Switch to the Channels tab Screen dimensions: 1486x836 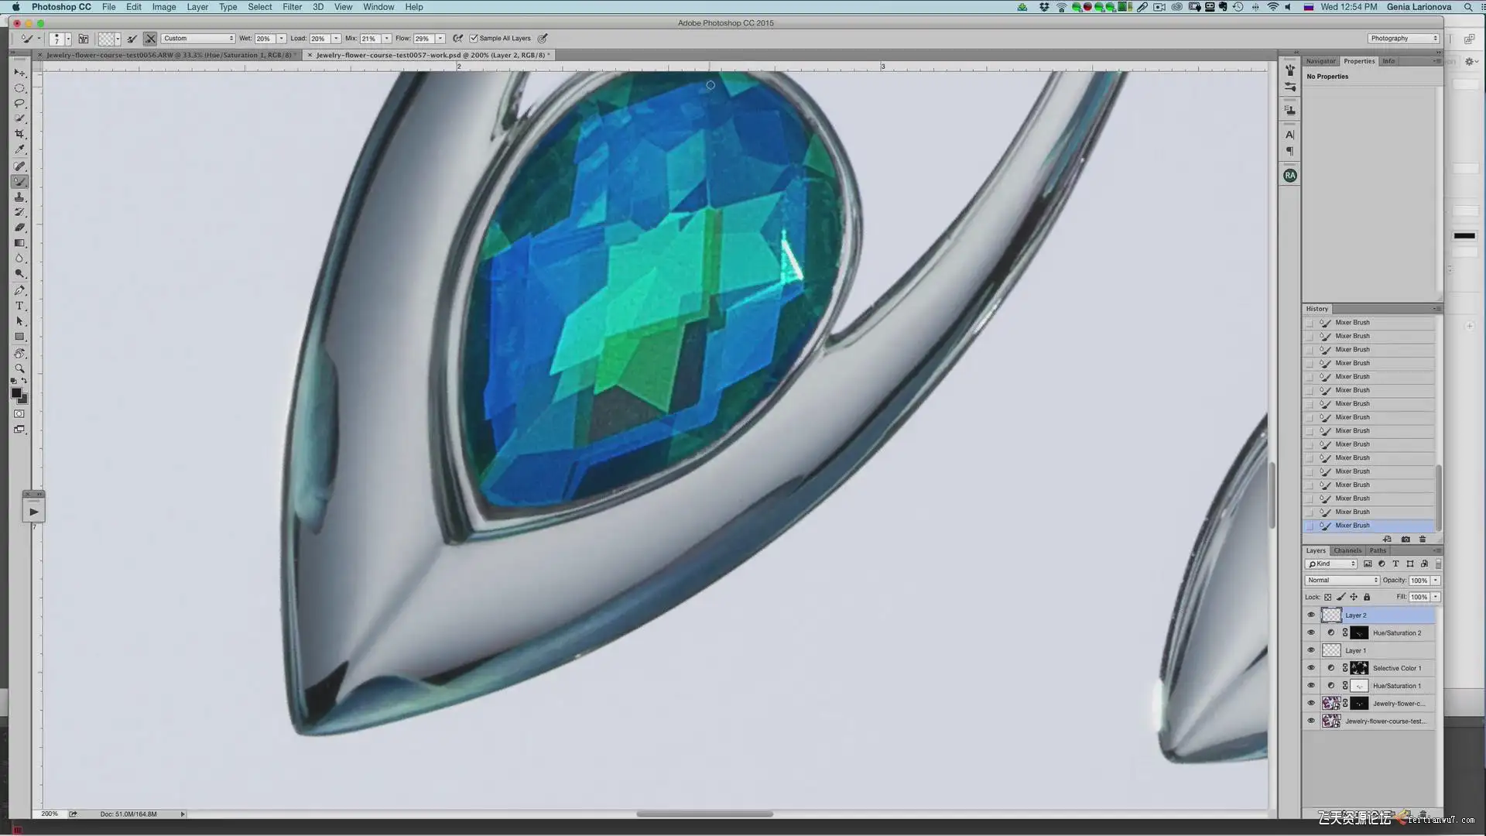[1347, 550]
